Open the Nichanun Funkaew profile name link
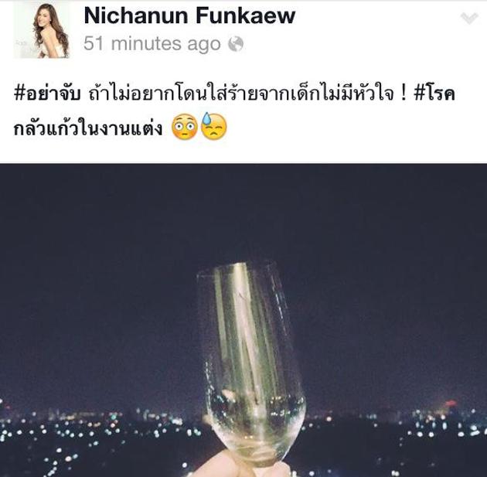Image resolution: width=487 pixels, height=477 pixels. (189, 15)
